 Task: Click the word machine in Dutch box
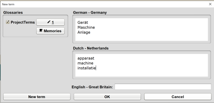pyautogui.click(x=85, y=63)
